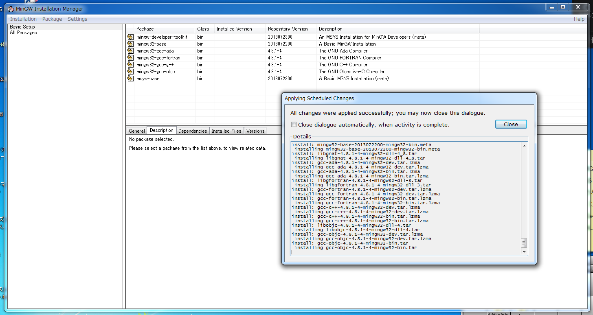
Task: Open the Help menu
Action: 579,19
